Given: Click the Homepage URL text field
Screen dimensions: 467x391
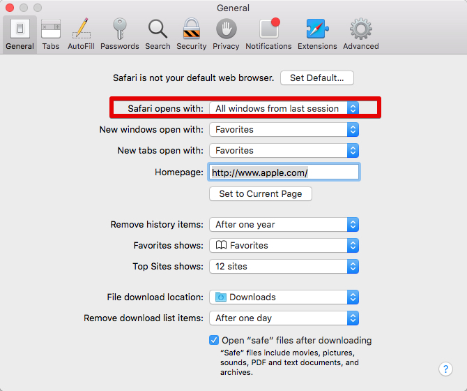Looking at the screenshot, I should tap(284, 172).
